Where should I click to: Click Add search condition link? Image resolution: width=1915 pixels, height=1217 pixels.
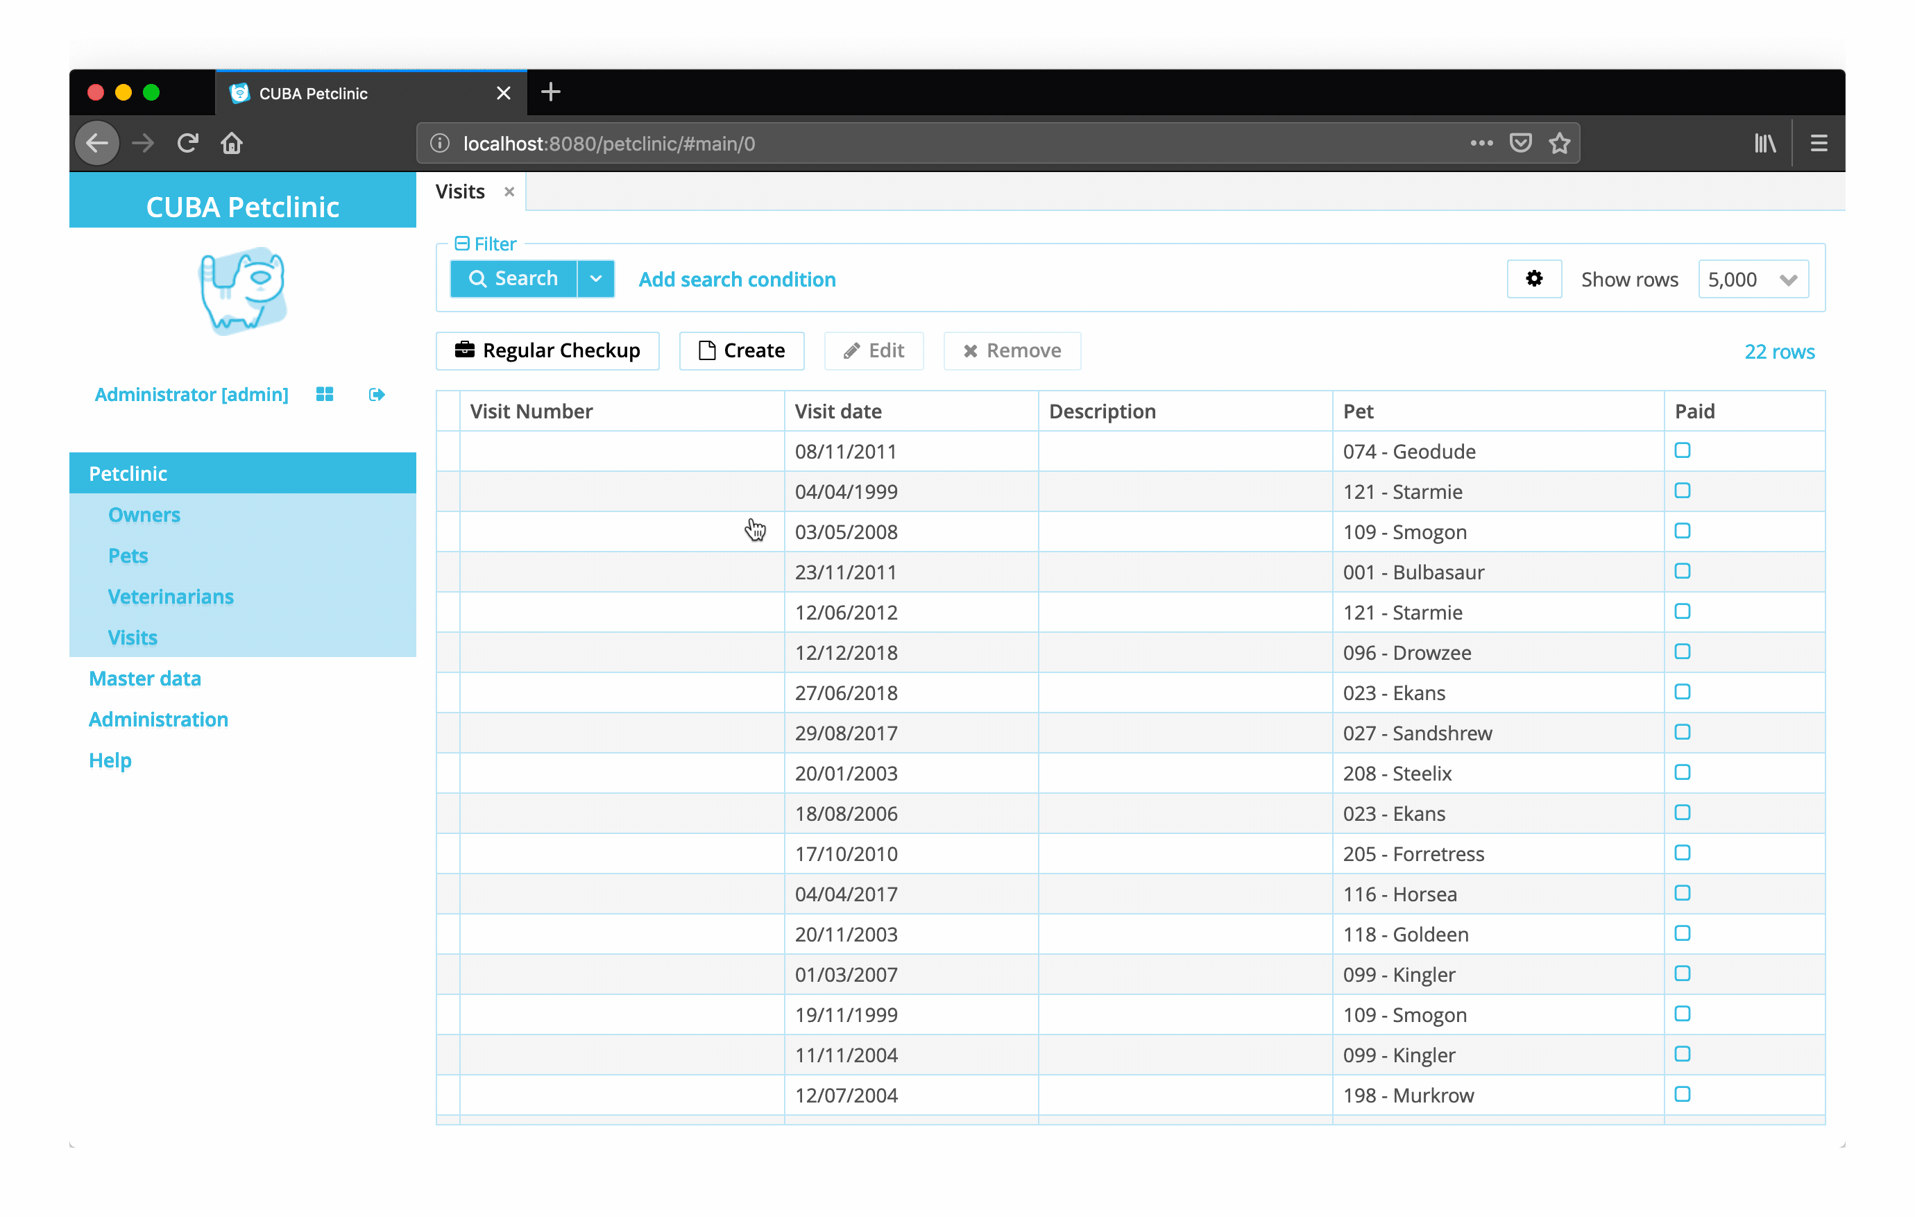click(x=736, y=279)
